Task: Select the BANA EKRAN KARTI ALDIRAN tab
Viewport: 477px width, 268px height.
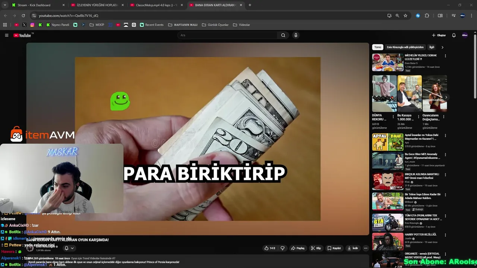Action: [x=215, y=5]
